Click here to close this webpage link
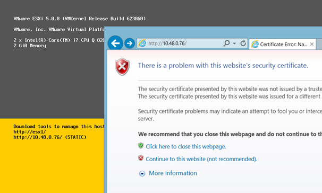322x193 pixels. coord(186,146)
